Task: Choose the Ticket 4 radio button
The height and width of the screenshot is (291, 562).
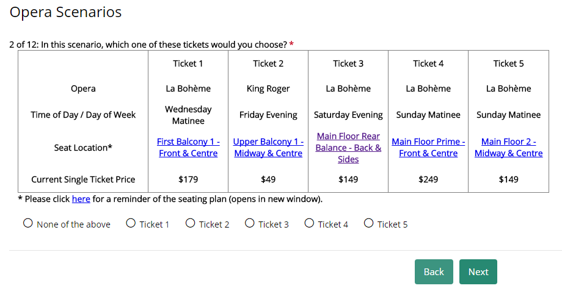Action: coord(309,223)
